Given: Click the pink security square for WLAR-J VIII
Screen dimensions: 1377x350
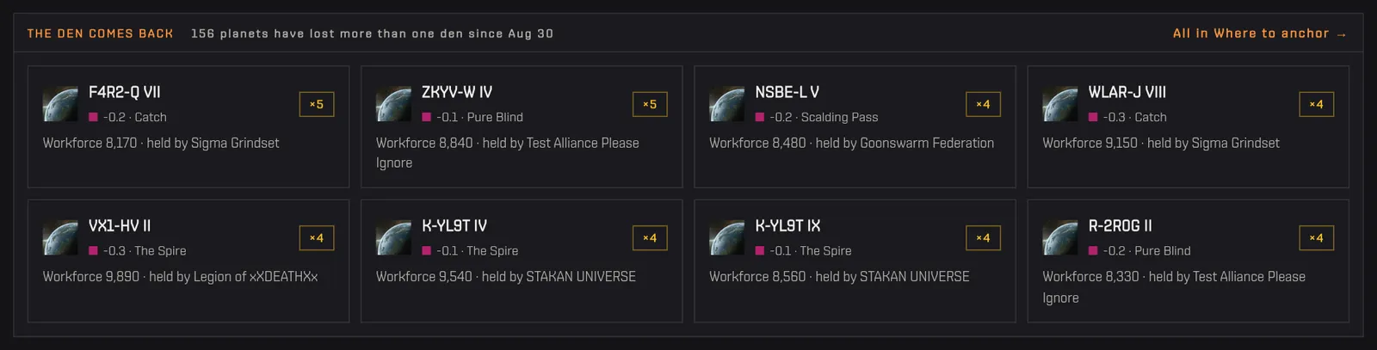Looking at the screenshot, I should click(x=1093, y=117).
